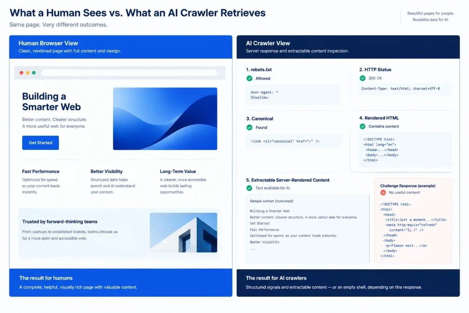469x313 pixels.
Task: Click the main title What a Human Sees
Action: [138, 13]
